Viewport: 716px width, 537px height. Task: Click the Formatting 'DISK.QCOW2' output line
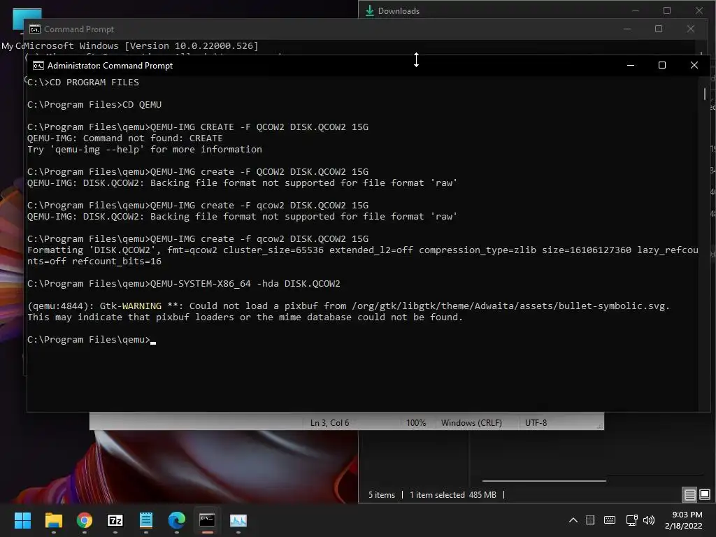coord(363,256)
